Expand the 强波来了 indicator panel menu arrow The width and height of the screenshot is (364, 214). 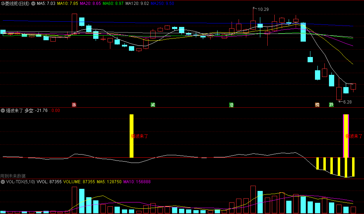tap(3, 111)
